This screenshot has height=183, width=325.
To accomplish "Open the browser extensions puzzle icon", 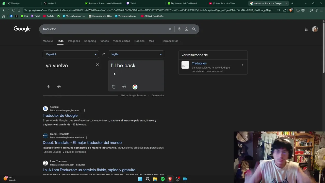I will coord(298,10).
